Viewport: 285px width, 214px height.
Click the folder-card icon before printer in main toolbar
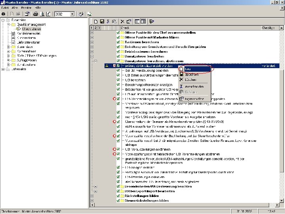pos(27,14)
